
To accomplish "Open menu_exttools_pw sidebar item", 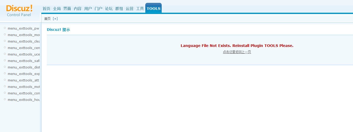I will [x=23, y=28].
